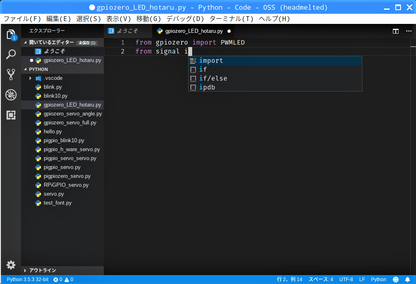Image resolution: width=416 pixels, height=284 pixels.
Task: Collapse the PYTHON folder section
Action: click(26, 69)
